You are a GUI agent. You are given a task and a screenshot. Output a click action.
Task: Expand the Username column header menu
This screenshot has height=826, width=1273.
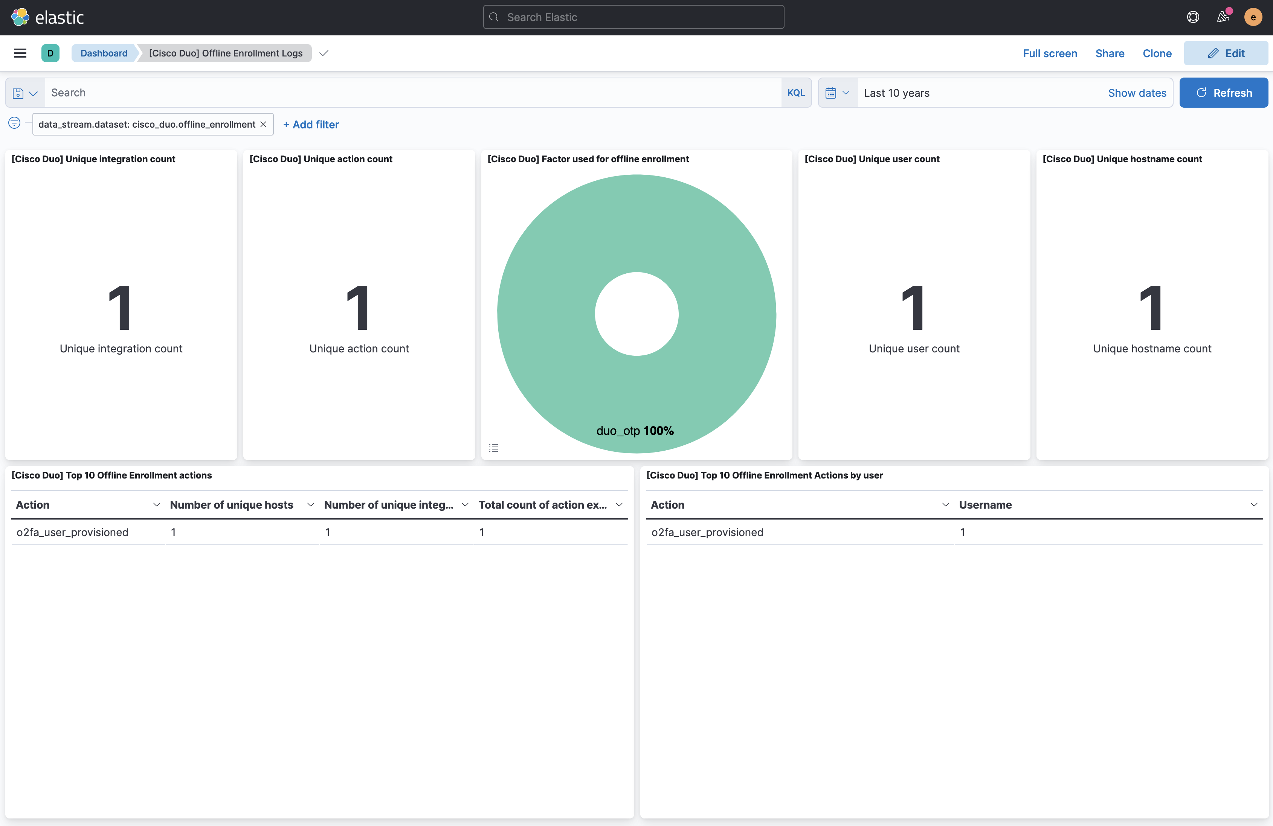1254,505
